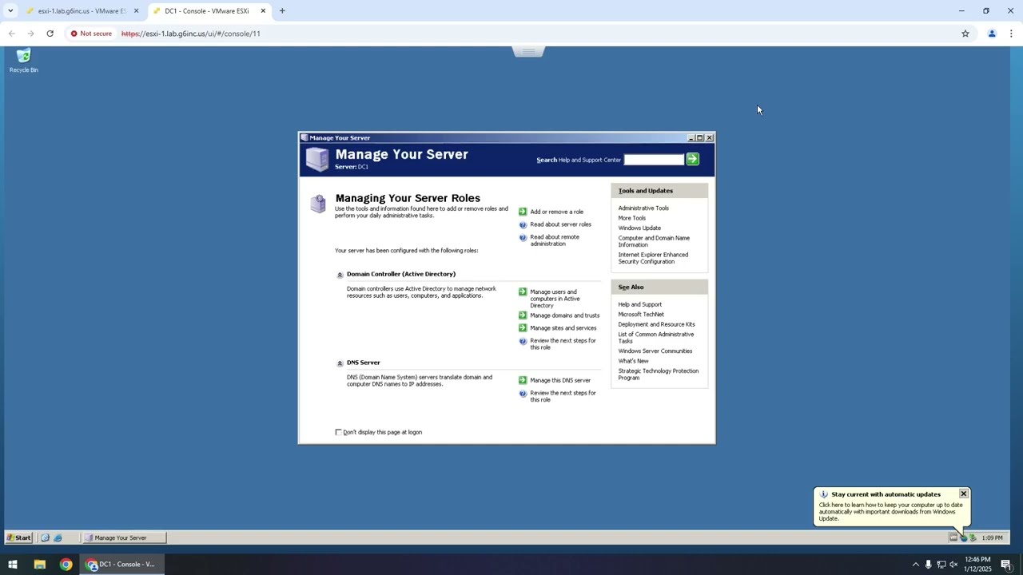Open Internet Explorer Enhanced Security Configuration link
Screen dimensions: 1023x575
(653, 258)
